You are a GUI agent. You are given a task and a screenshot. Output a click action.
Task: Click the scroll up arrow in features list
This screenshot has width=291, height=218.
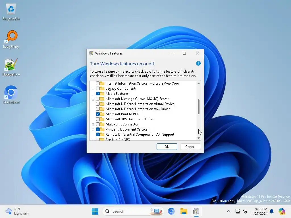199,83
